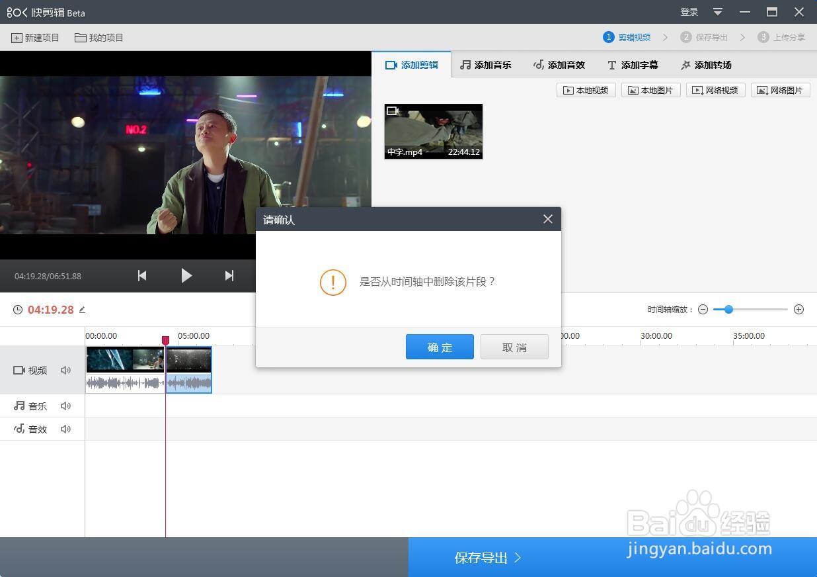Switch to the 添加转场 tab
817x577 pixels.
click(706, 65)
